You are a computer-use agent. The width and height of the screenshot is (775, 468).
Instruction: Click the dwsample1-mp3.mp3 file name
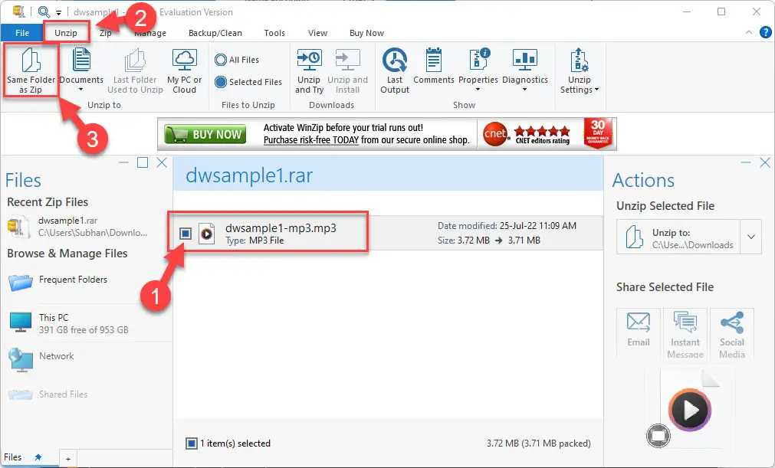pyautogui.click(x=281, y=228)
